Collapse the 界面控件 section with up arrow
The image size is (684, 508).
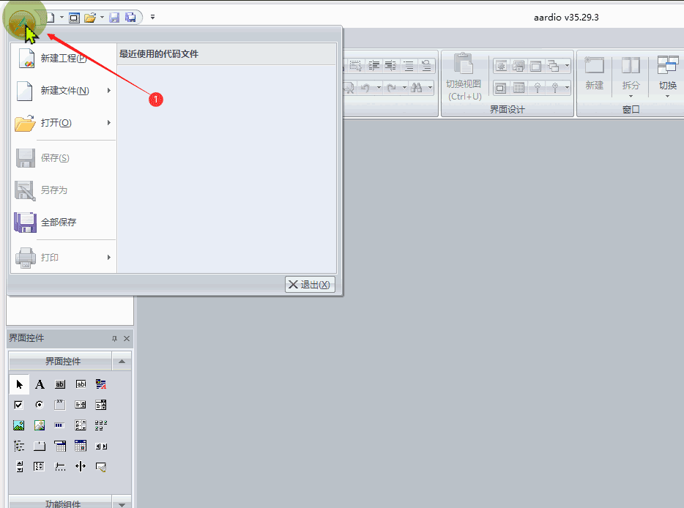122,362
